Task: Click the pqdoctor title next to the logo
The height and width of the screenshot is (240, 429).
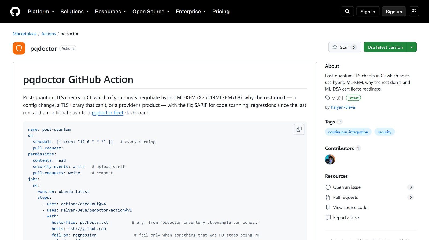Action: point(43,48)
